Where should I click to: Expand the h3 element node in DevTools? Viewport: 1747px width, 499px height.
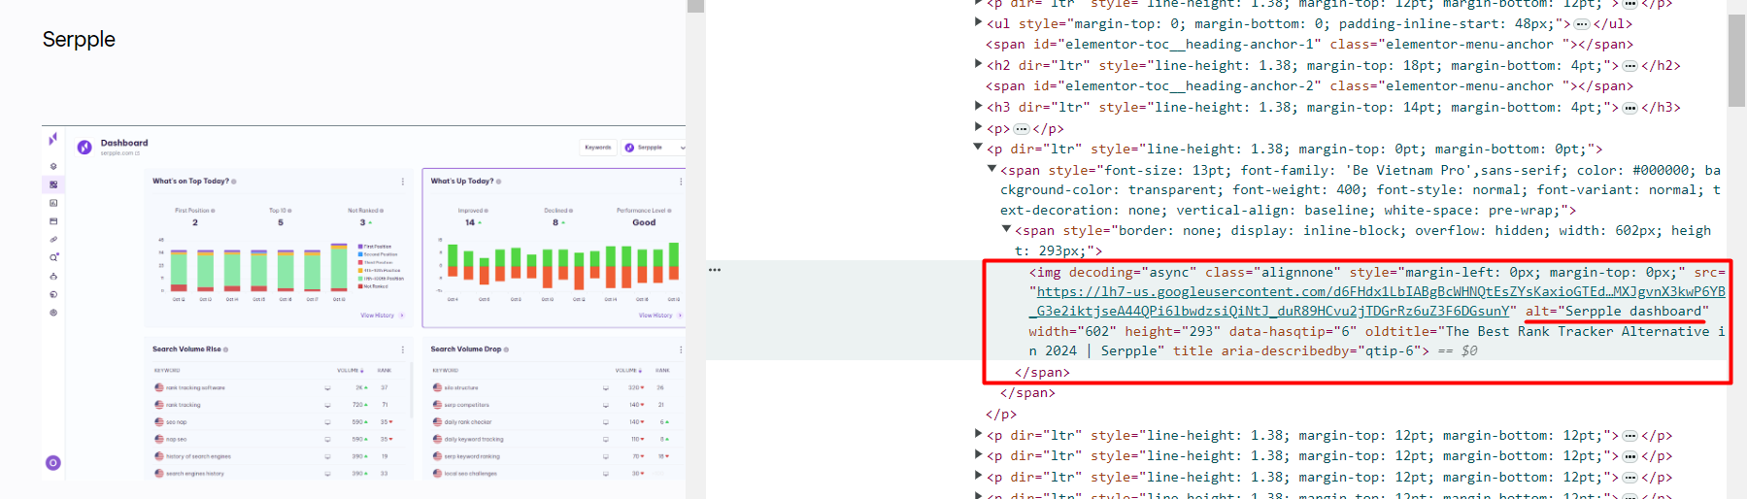[x=978, y=106]
